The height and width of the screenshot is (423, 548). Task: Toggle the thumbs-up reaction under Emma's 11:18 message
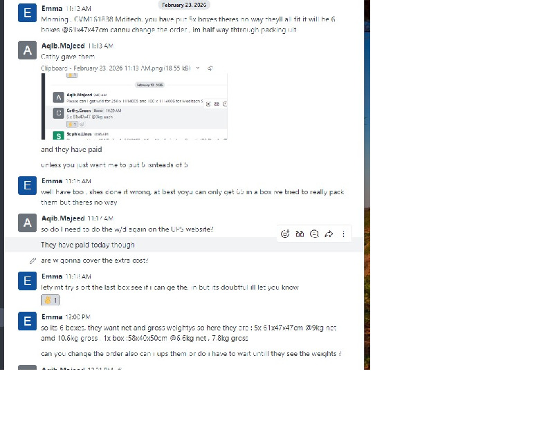pyautogui.click(x=51, y=300)
